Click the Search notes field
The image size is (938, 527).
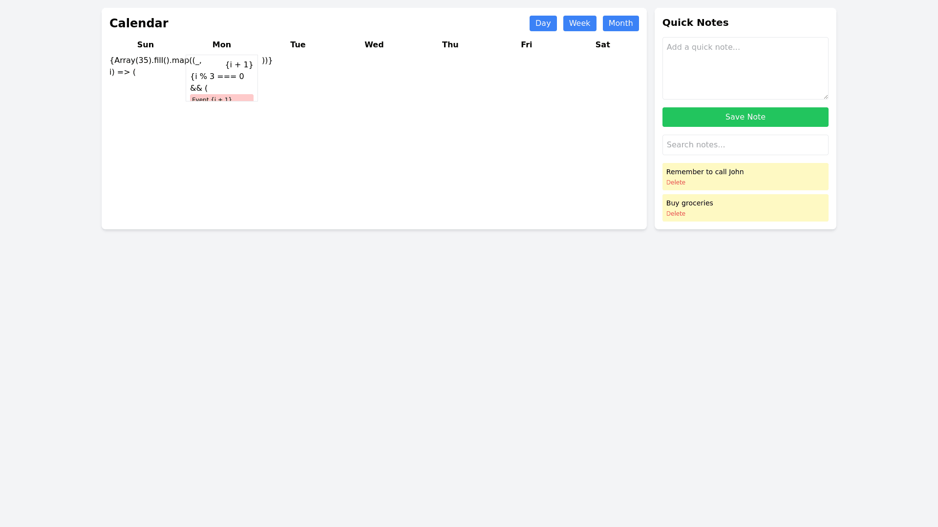click(745, 145)
